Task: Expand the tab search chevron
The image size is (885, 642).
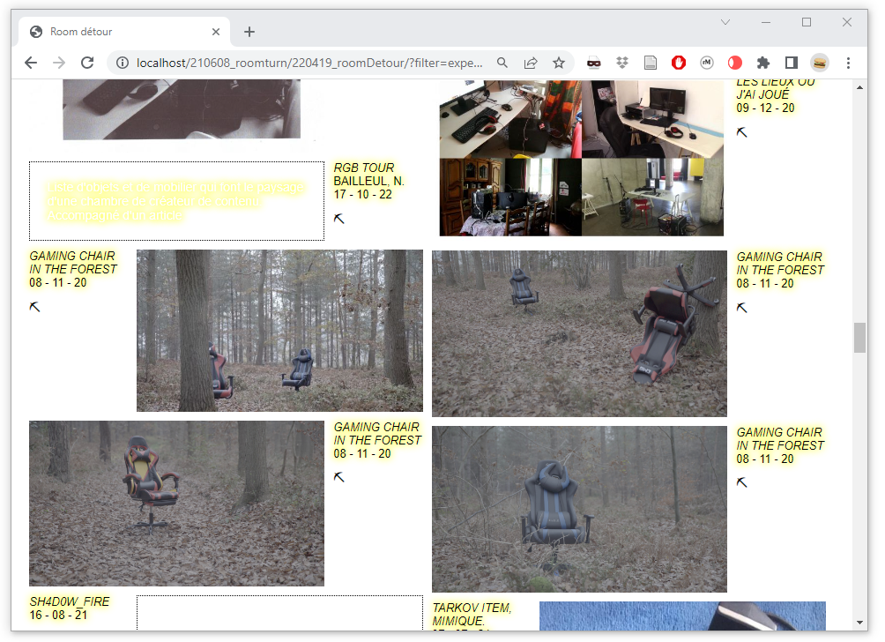Action: [725, 22]
